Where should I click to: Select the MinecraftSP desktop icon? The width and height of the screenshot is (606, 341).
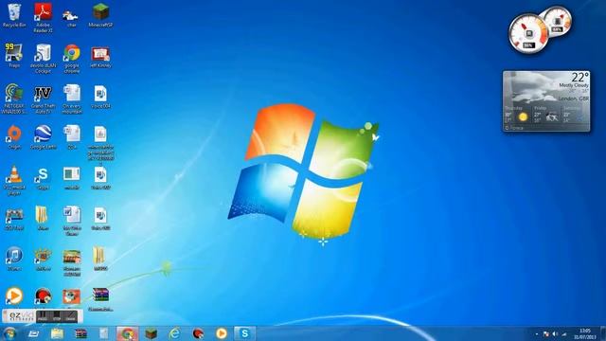point(100,15)
